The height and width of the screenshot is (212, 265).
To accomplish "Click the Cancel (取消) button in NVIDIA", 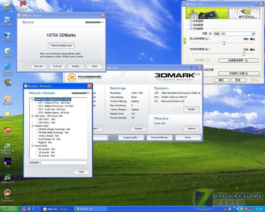I will click(x=238, y=80).
